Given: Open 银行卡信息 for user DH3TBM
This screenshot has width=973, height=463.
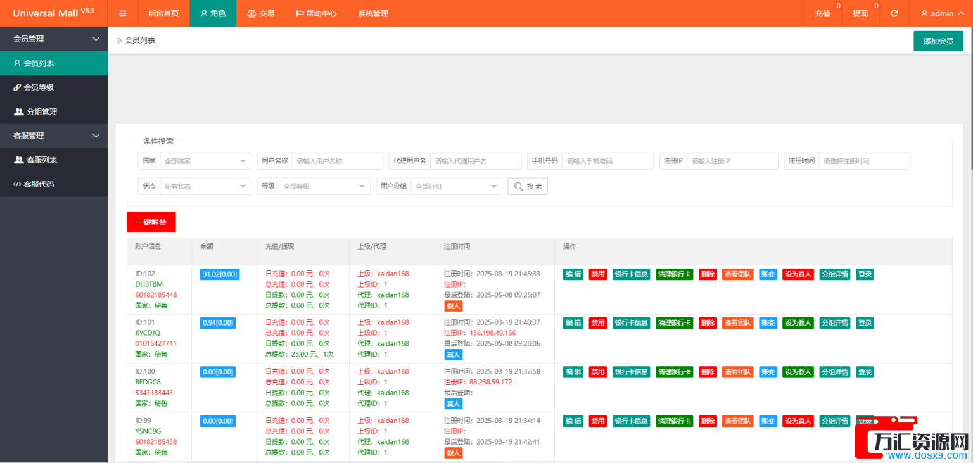Looking at the screenshot, I should [x=631, y=274].
